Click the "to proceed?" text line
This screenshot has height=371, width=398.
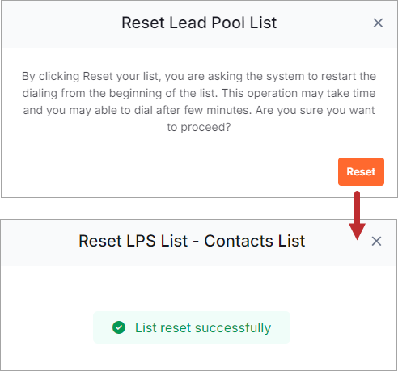coord(199,127)
